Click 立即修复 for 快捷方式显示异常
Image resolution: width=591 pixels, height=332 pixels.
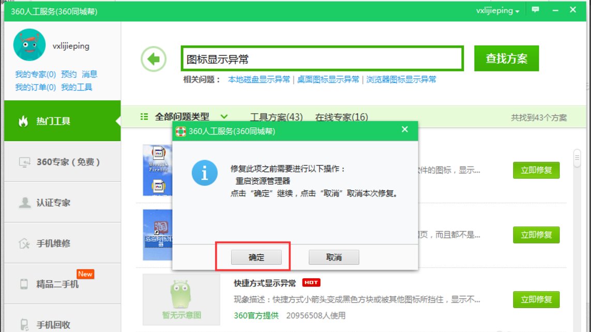coord(536,299)
